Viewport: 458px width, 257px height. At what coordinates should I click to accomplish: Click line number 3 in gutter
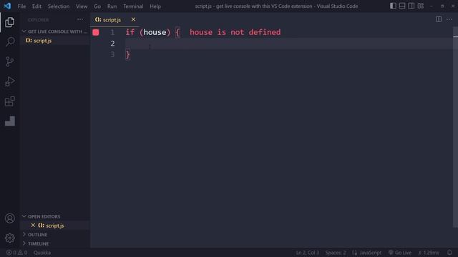click(x=112, y=54)
